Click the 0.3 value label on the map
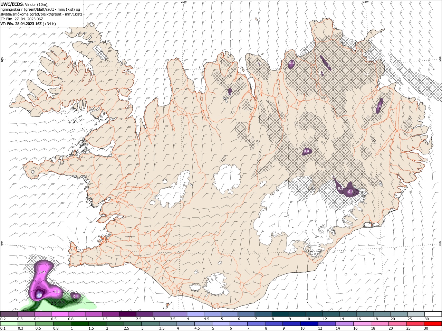 click(340, 188)
